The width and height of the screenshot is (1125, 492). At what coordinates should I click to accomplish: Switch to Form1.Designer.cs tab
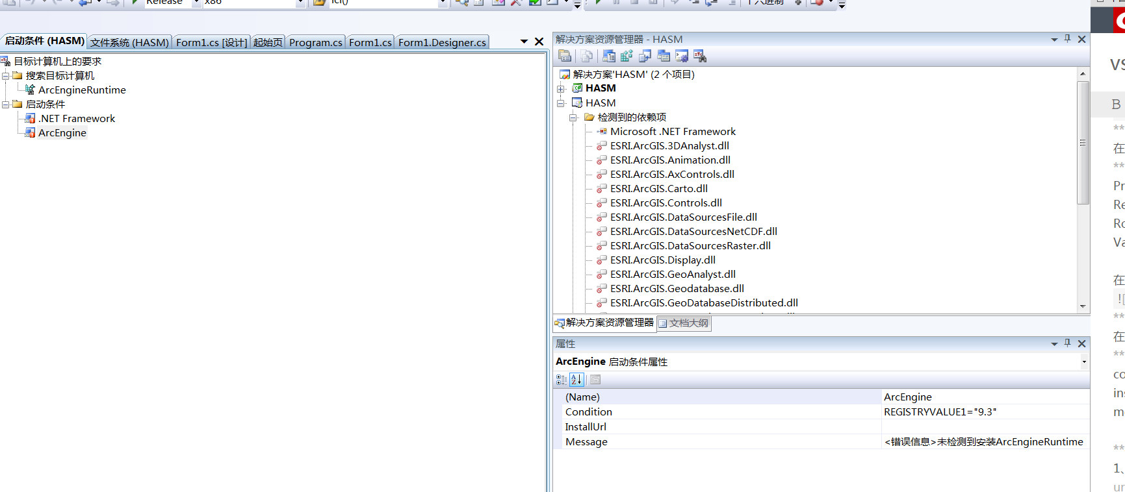click(x=442, y=42)
